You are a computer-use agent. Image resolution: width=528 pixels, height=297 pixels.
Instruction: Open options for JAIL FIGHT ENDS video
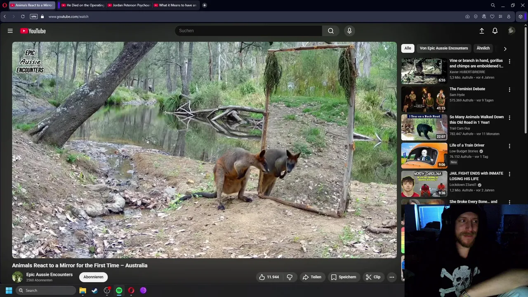509,174
